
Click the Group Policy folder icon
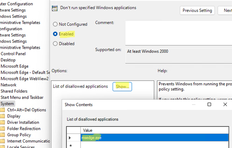coord(2,135)
